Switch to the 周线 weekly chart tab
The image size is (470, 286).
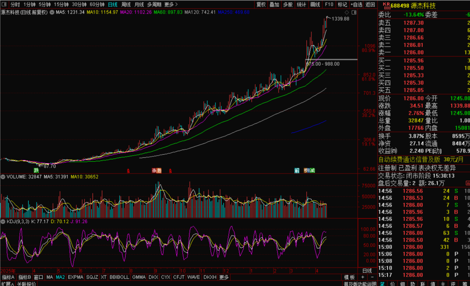click(x=126, y=4)
